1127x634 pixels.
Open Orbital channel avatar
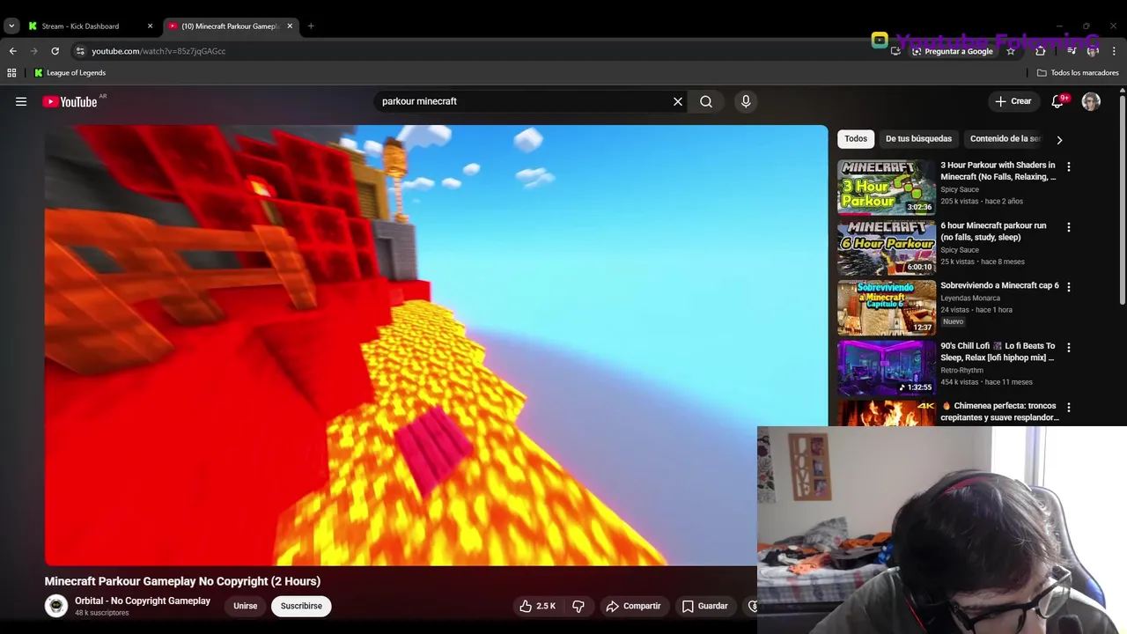click(56, 606)
